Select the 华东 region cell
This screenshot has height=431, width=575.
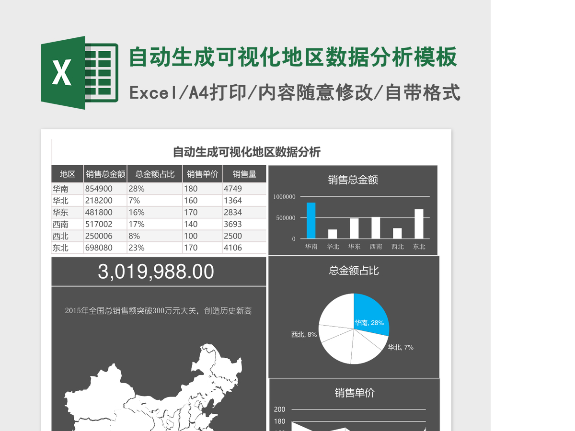click(68, 212)
